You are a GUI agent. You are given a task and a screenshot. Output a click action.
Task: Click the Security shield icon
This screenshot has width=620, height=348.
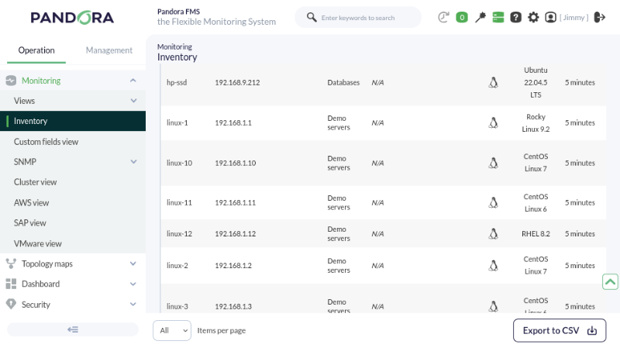pos(11,304)
